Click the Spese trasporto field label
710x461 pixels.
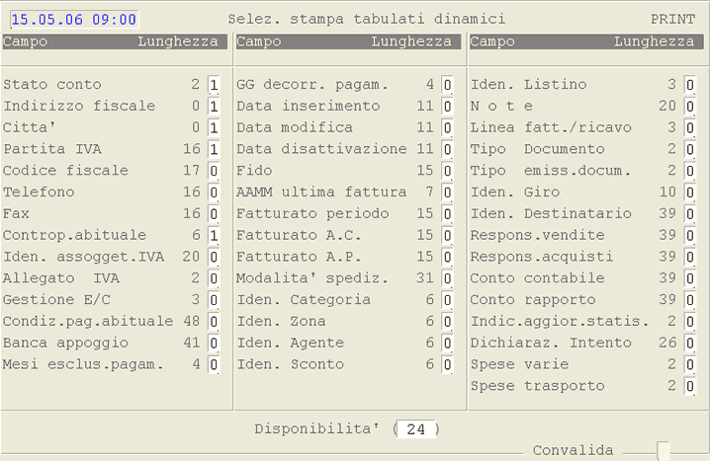tap(538, 386)
